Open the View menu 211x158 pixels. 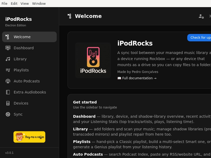coord(25,3)
